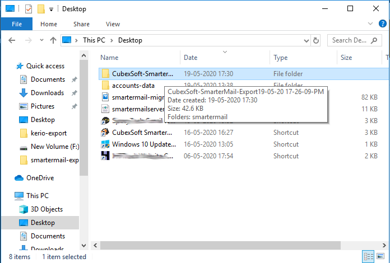Open Documents under This PC
Viewport: 390px width, 263px height.
point(48,236)
